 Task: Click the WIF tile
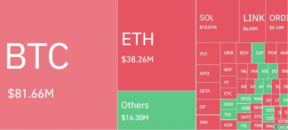(228, 70)
